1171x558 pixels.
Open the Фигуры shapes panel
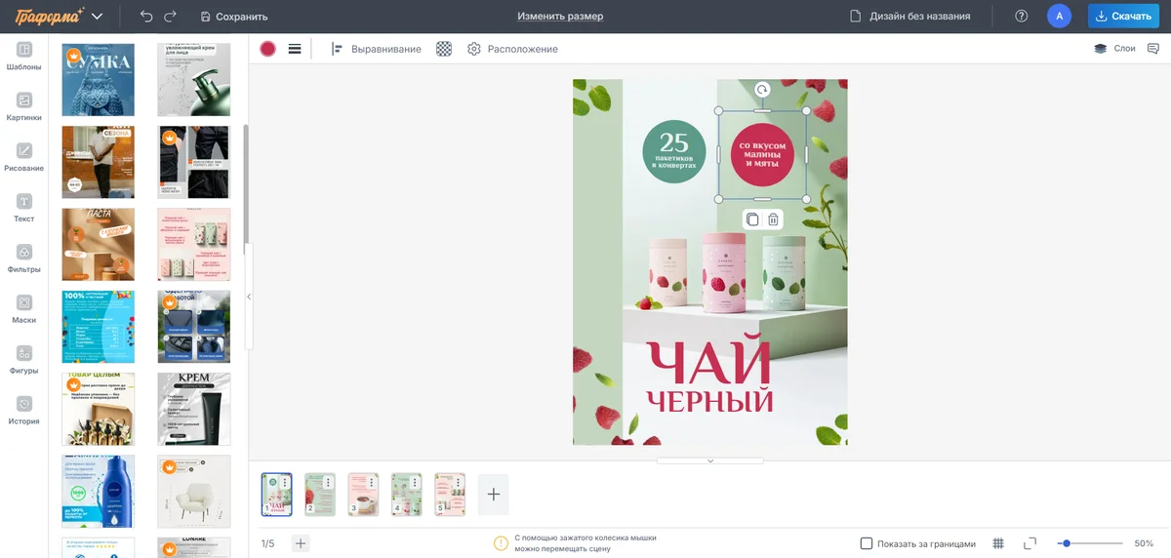24,361
